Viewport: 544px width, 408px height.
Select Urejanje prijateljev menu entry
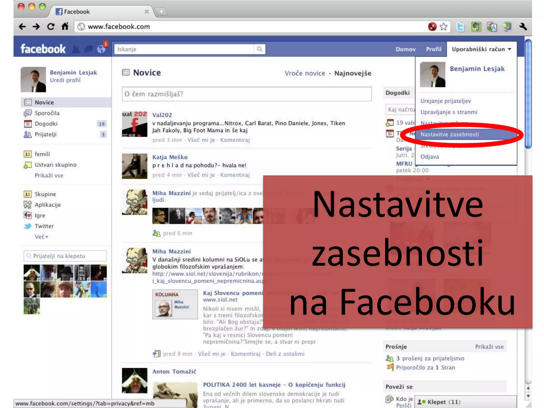[x=445, y=101]
